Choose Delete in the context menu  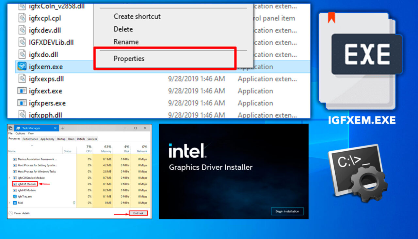pos(123,29)
